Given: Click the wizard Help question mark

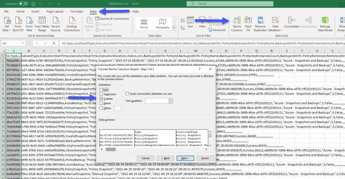Looking at the screenshot, I should click(x=200, y=69).
